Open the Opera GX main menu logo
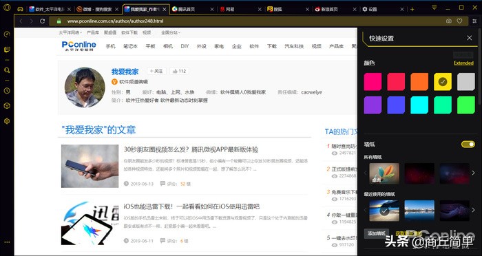The width and height of the screenshot is (482, 256). (x=7, y=8)
